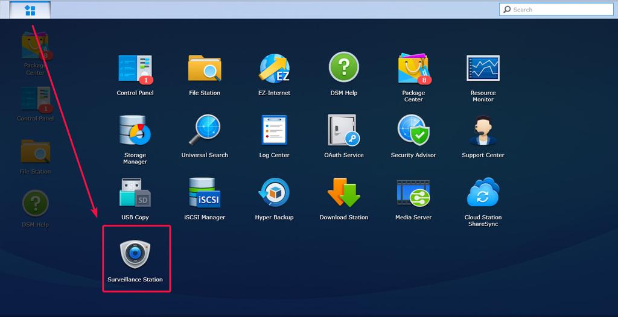The width and height of the screenshot is (618, 317).
Task: Open iSCSI Manager
Action: pos(205,193)
